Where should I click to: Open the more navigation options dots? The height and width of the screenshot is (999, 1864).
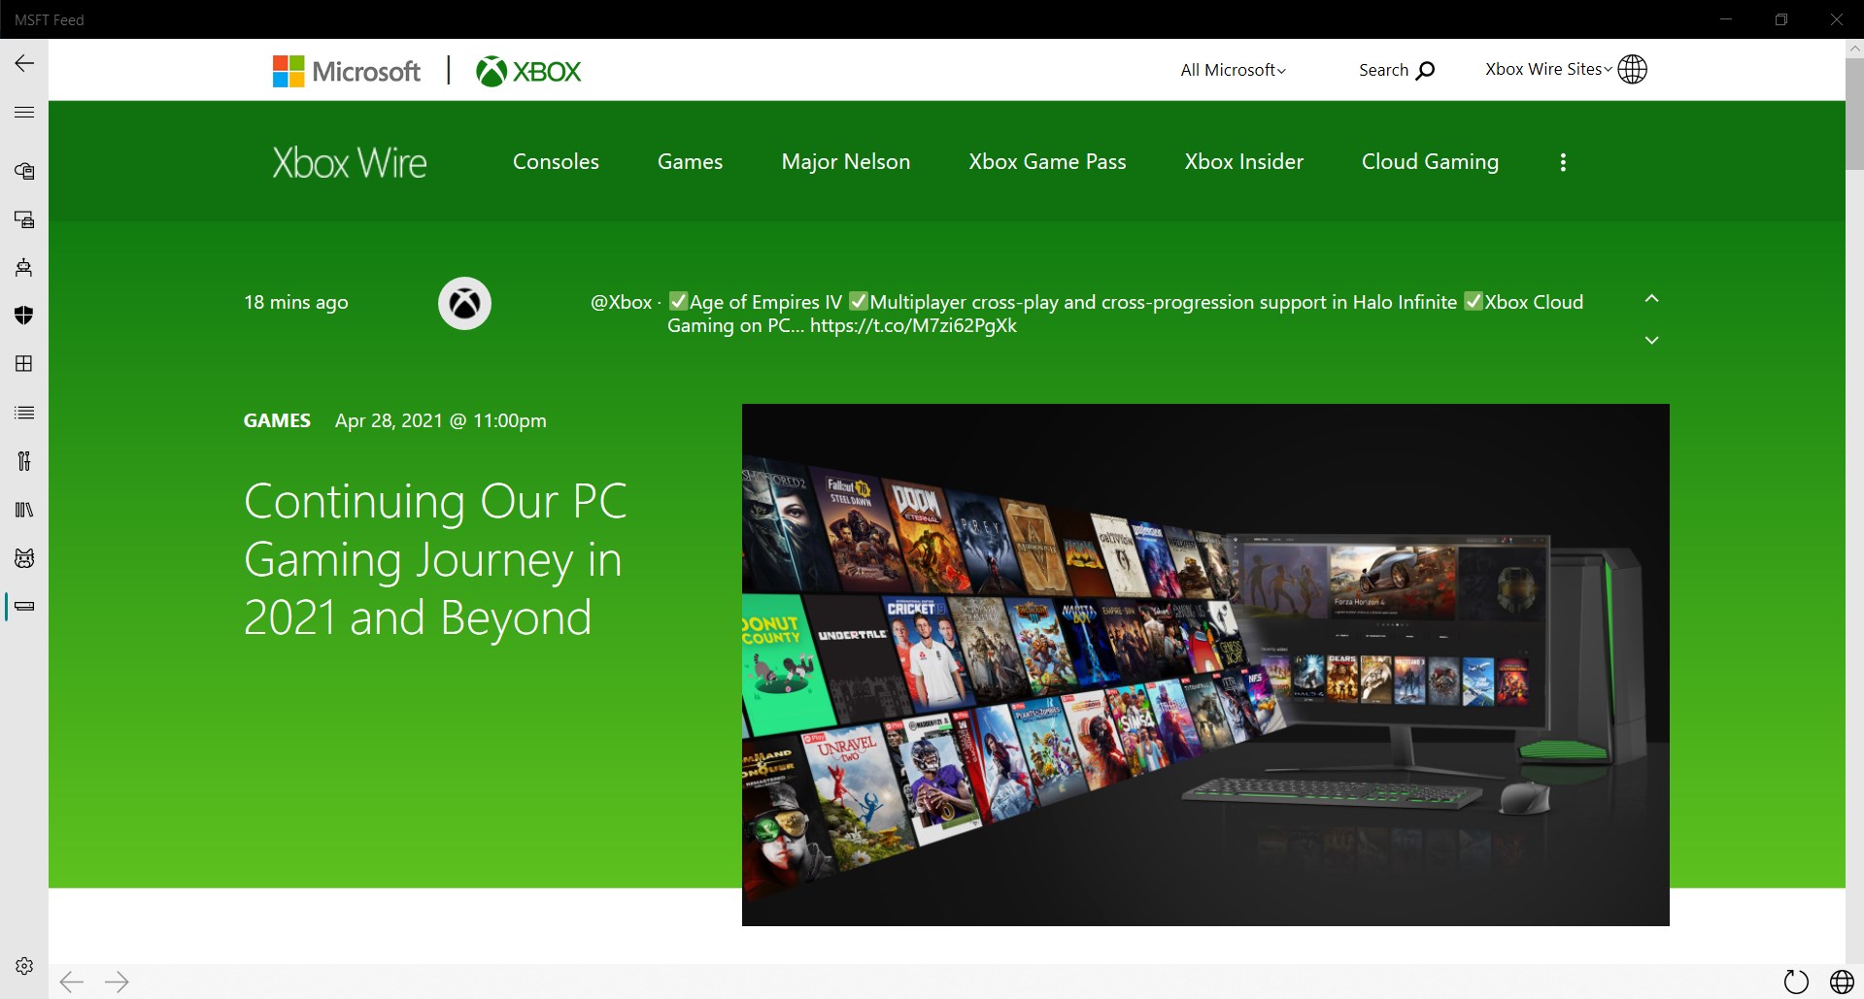[1563, 162]
